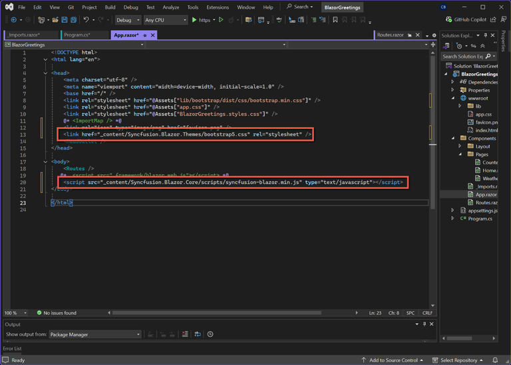The width and height of the screenshot is (511, 365).
Task: Open the Build menu
Action: click(x=110, y=7)
